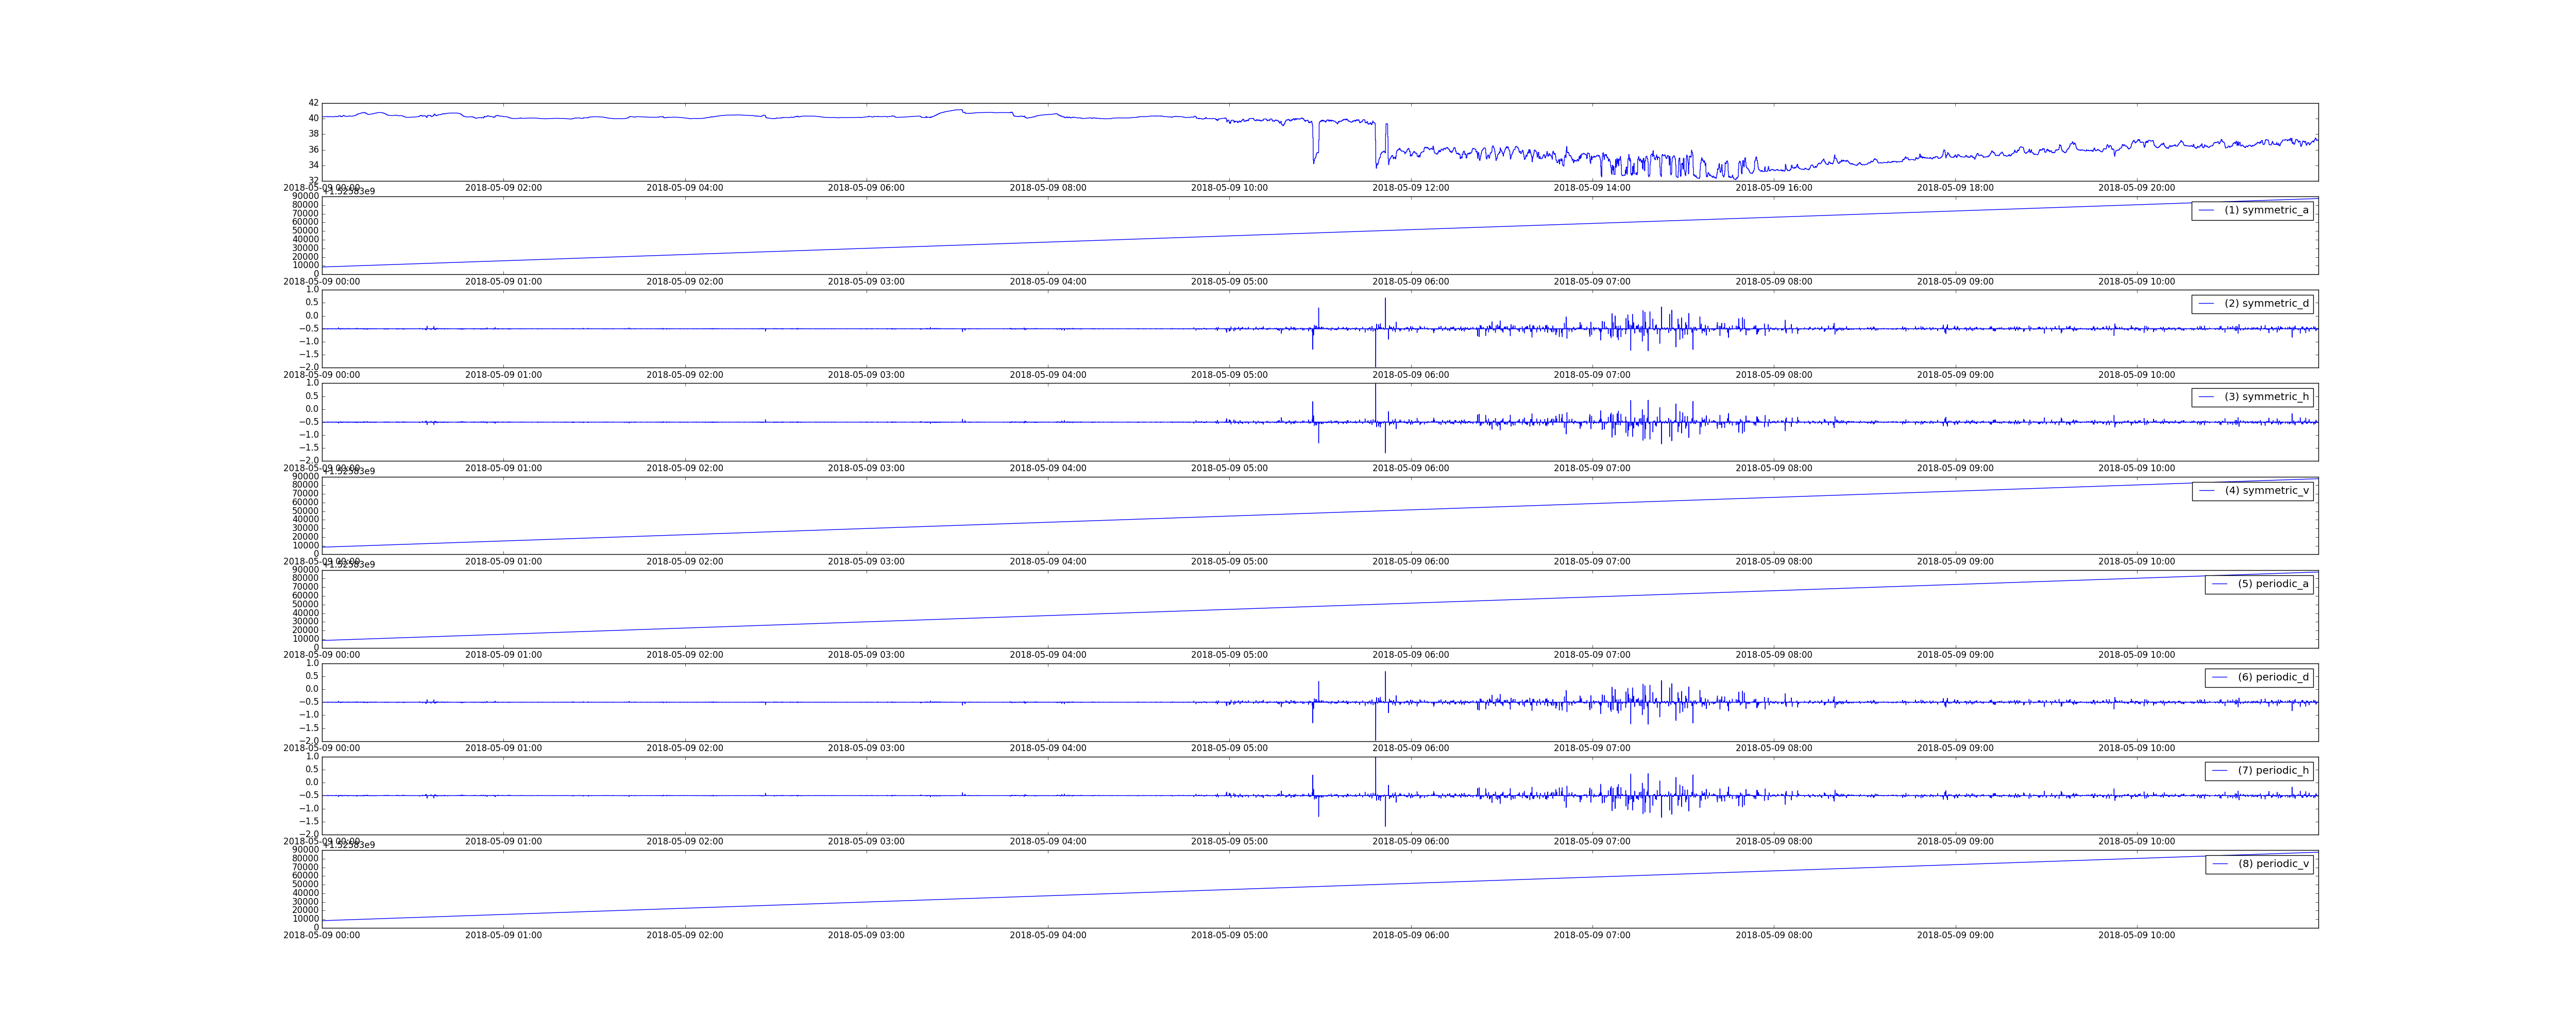The height and width of the screenshot is (1031, 2576).
Task: Click the "2018-05-09 03:00" label under periodic_v plot
Action: pyautogui.click(x=866, y=935)
